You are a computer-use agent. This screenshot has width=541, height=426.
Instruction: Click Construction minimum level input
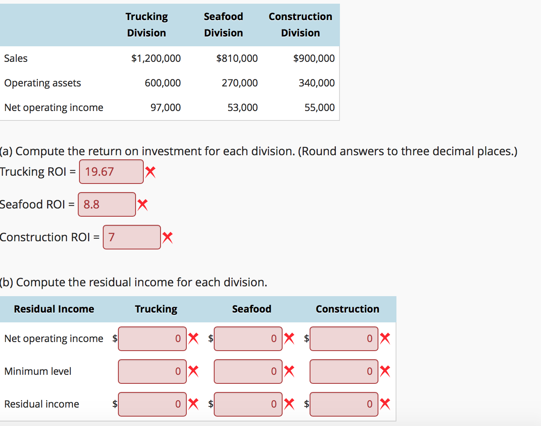344,372
